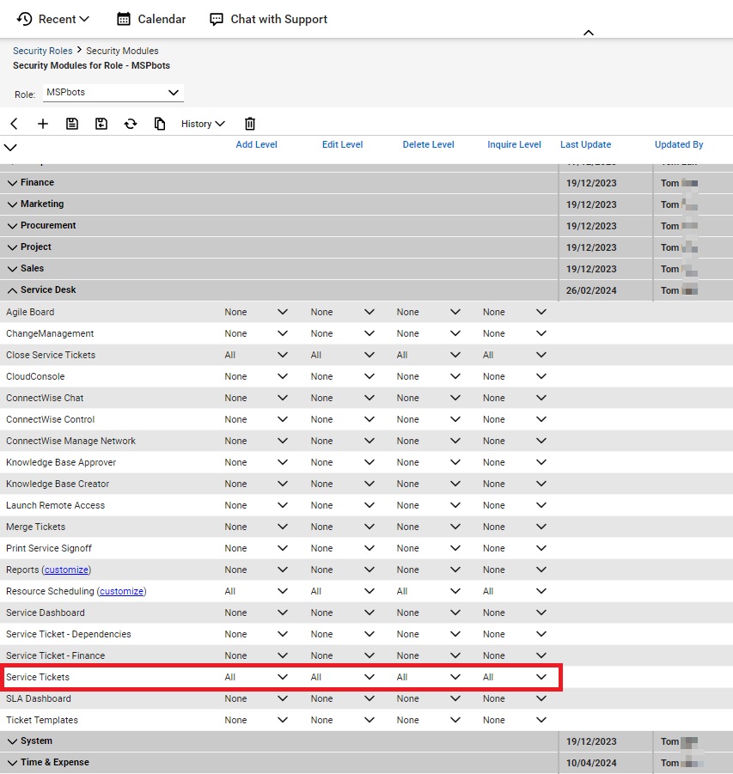The image size is (733, 774).
Task: Click the trash can Delete icon
Action: point(250,124)
